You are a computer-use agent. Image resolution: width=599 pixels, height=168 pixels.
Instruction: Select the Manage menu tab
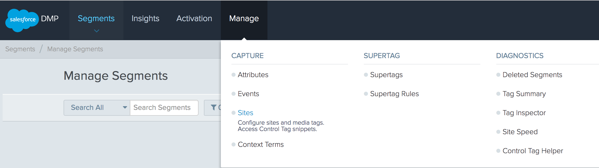244,18
